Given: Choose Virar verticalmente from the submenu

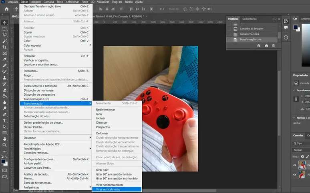Looking at the screenshot, I should pos(117,189).
